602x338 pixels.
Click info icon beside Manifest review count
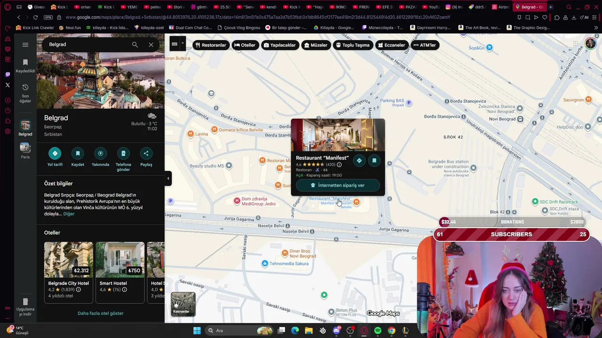pos(339,165)
